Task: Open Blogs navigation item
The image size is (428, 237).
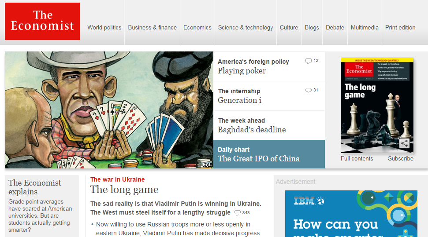Action: (x=312, y=28)
